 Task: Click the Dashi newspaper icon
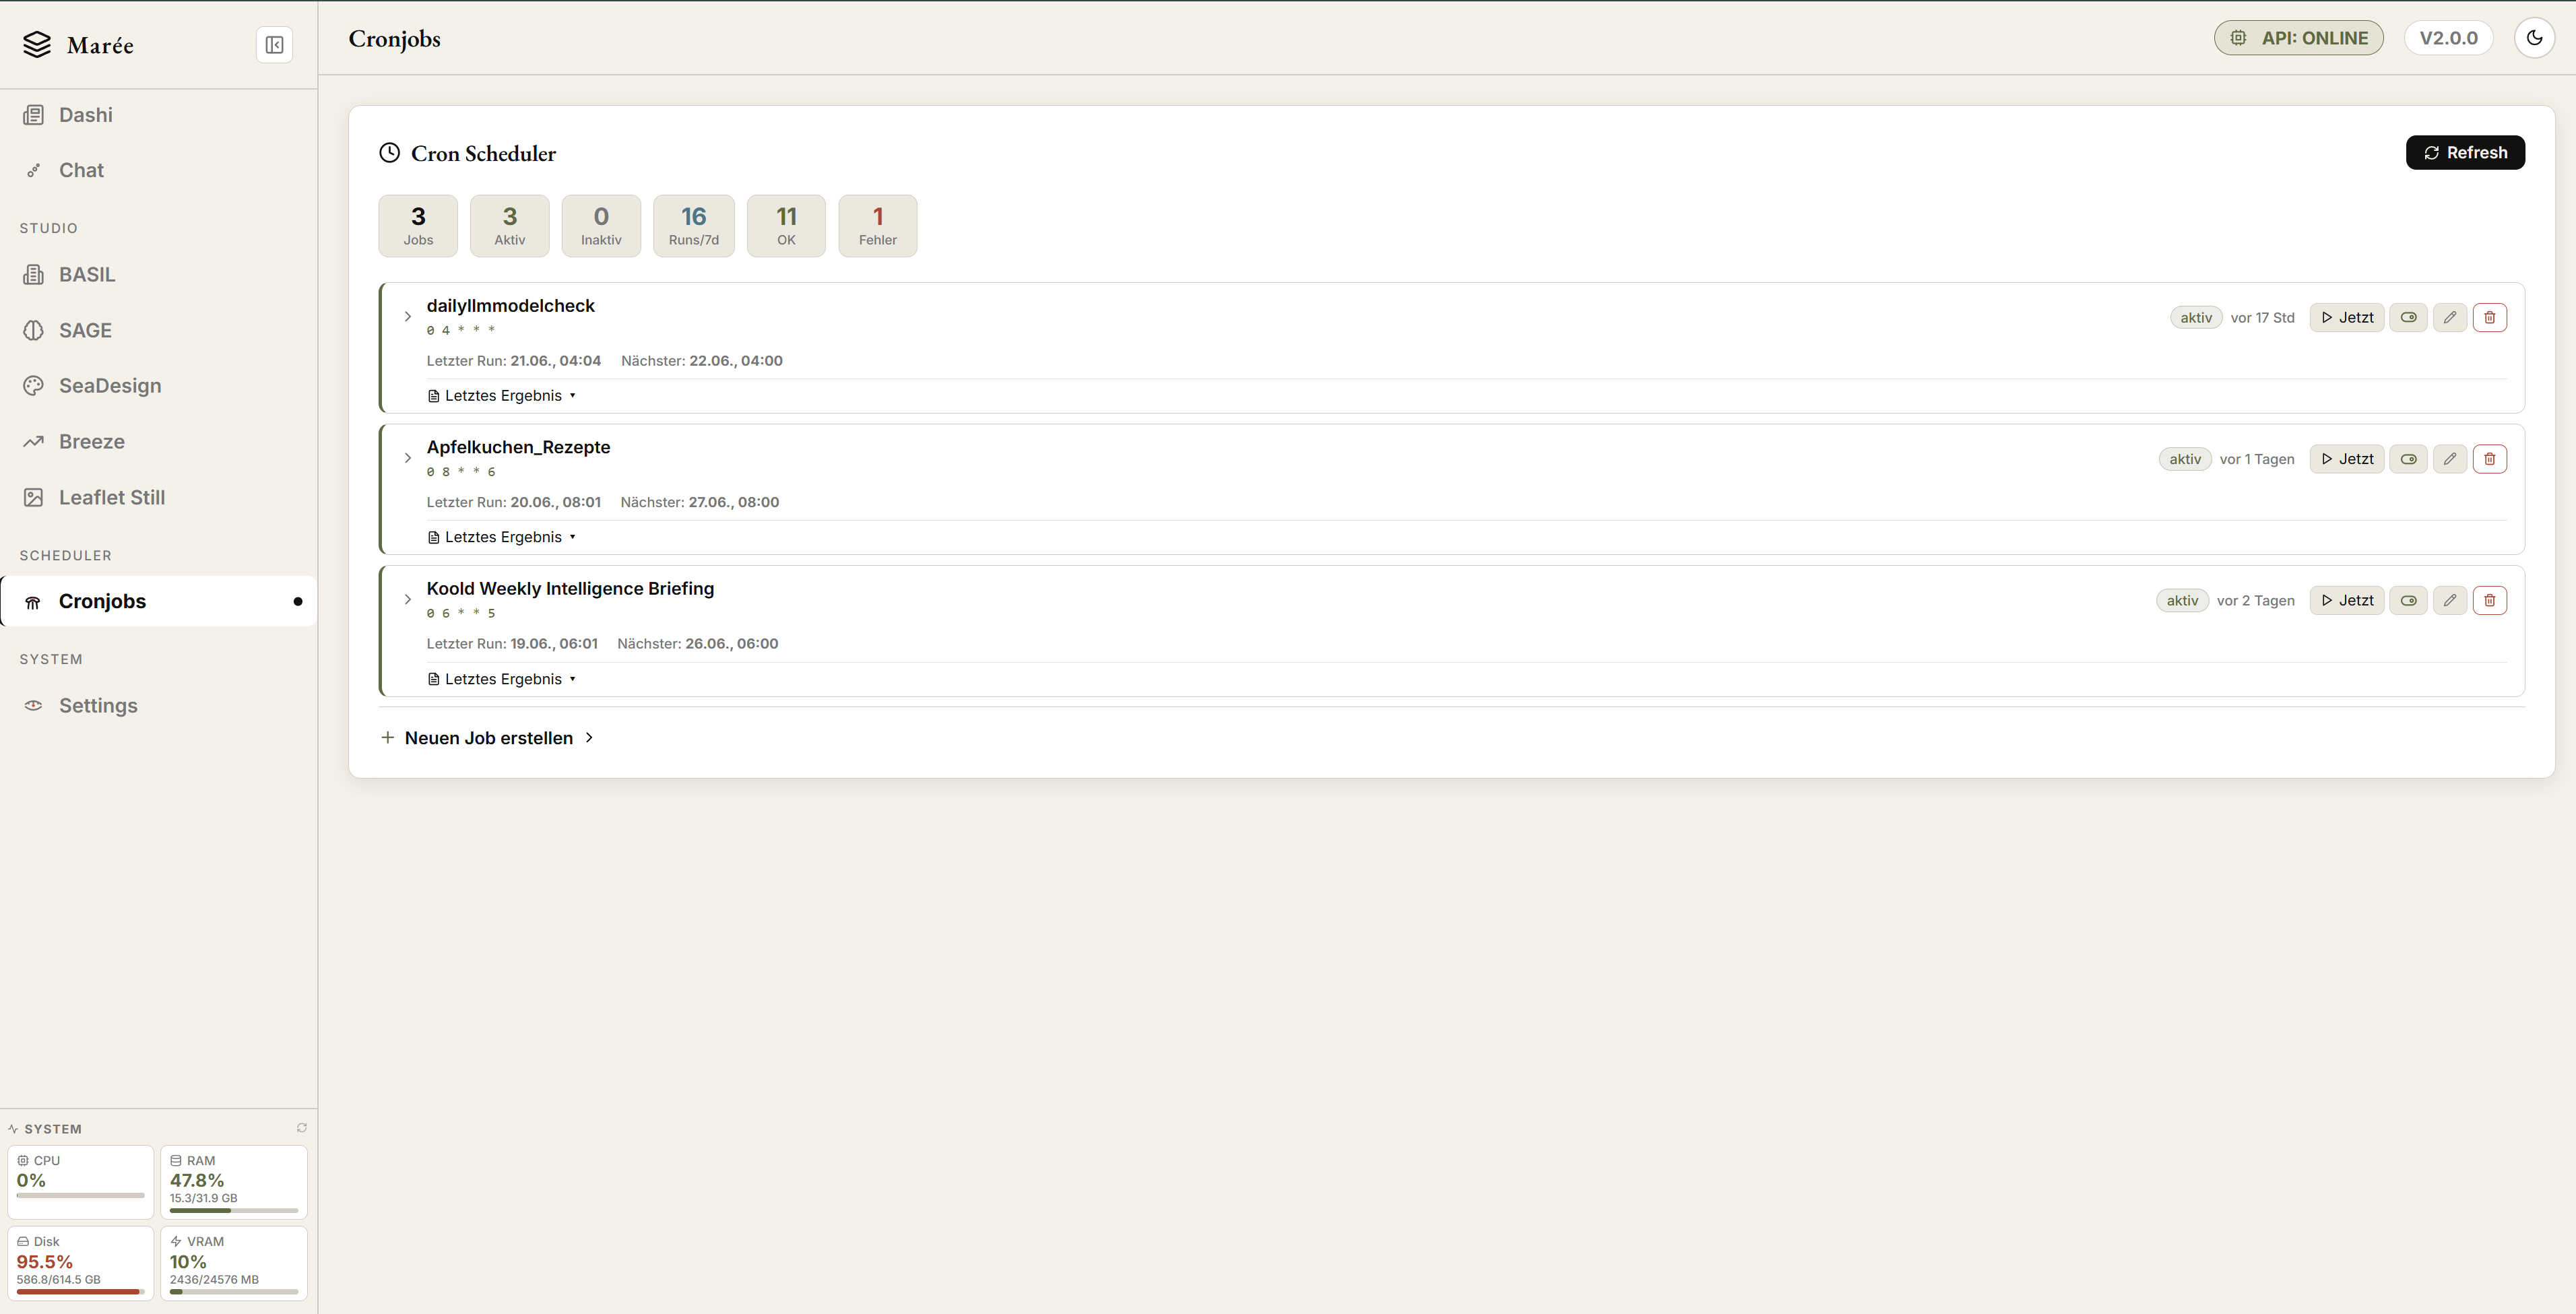coord(33,115)
